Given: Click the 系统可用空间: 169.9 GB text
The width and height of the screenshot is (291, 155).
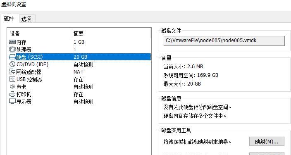Looking at the screenshot, I should coord(191,75).
